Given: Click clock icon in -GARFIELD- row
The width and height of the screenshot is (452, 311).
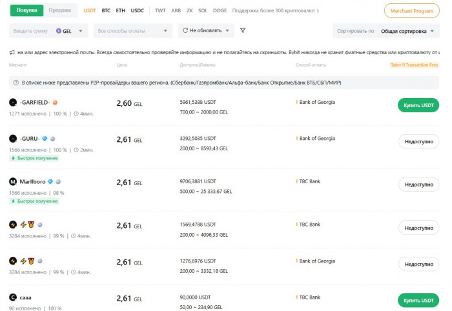Looking at the screenshot, I should pyautogui.click(x=76, y=114).
